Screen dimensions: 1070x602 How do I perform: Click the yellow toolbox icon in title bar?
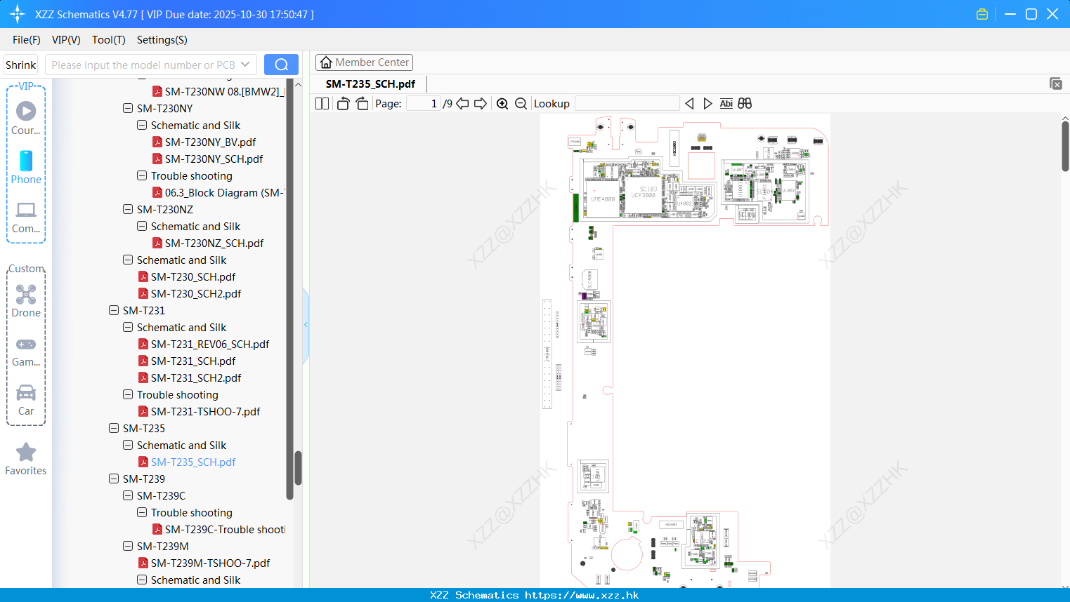[x=982, y=14]
